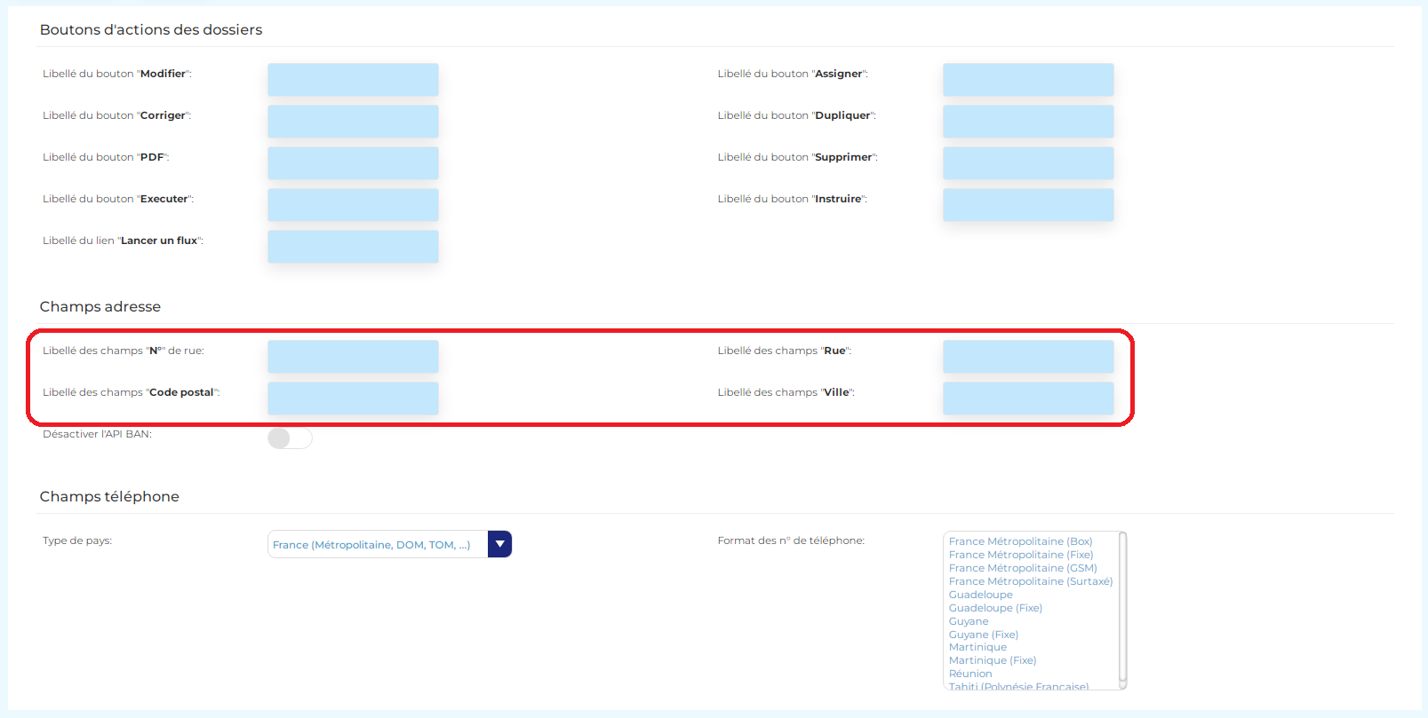
Task: Click the "Lancer un flux" link label field
Action: coord(353,246)
